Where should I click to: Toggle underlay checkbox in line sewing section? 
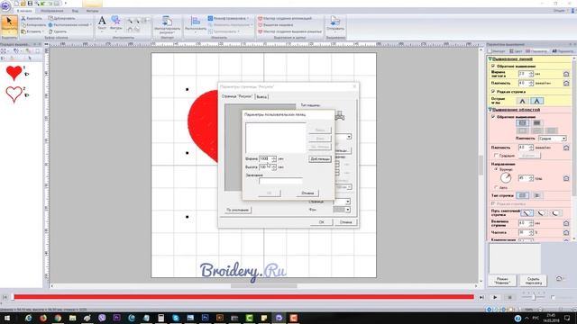tap(493, 66)
